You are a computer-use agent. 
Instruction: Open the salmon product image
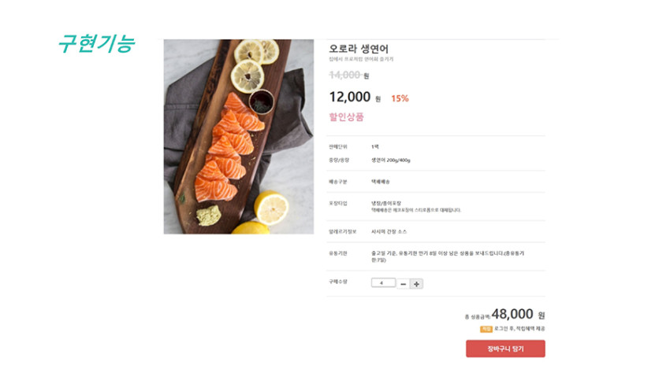tap(238, 136)
